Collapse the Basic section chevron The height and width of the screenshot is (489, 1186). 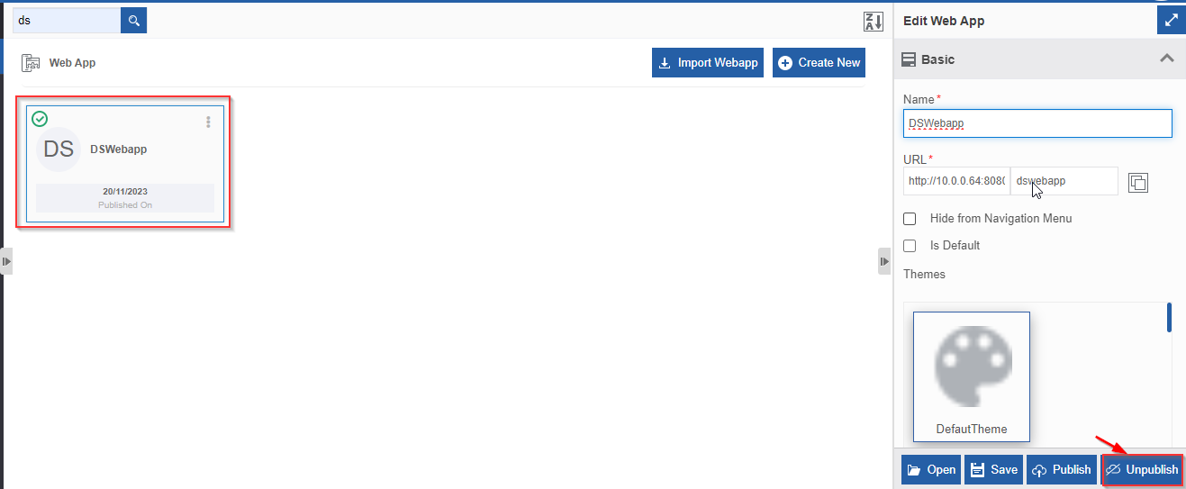tap(1166, 59)
